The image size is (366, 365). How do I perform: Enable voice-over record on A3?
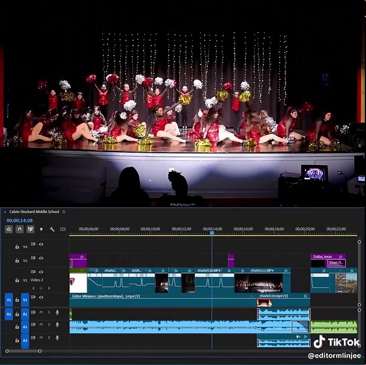point(57,338)
